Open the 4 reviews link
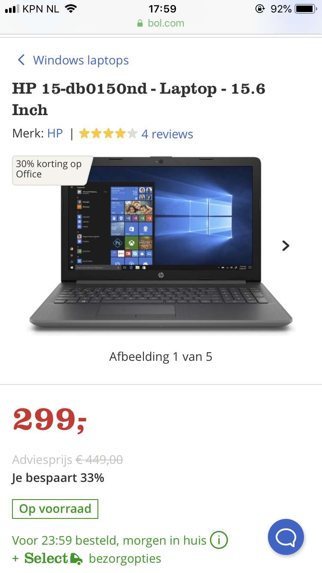The image size is (322, 573). (x=167, y=134)
